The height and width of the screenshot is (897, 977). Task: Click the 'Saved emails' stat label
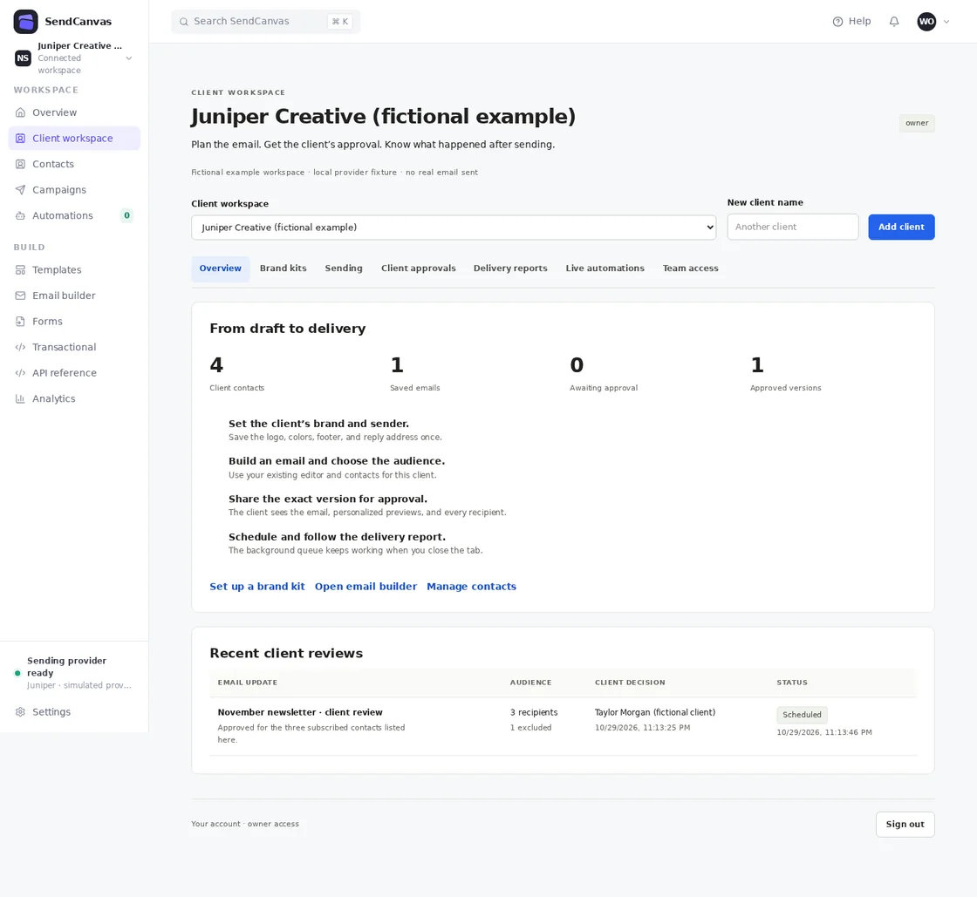pos(415,388)
